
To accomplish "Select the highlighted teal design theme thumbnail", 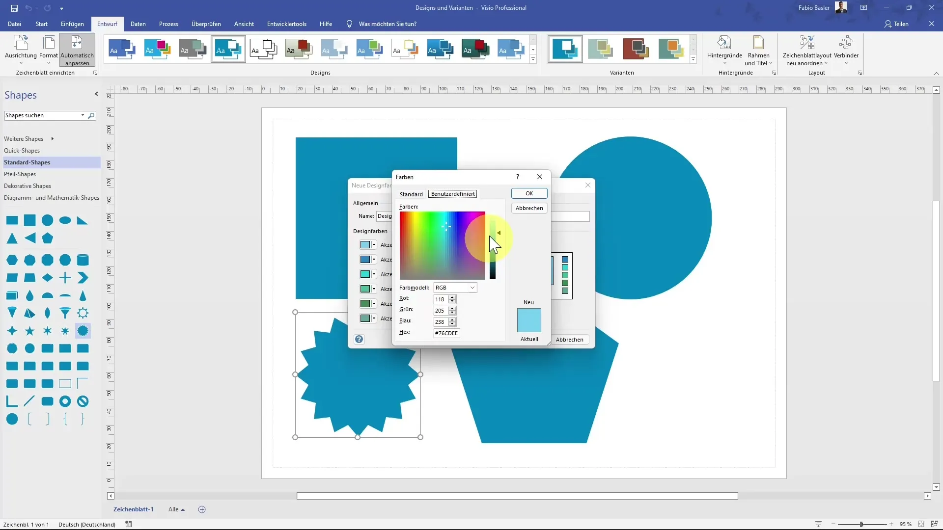I will (228, 49).
